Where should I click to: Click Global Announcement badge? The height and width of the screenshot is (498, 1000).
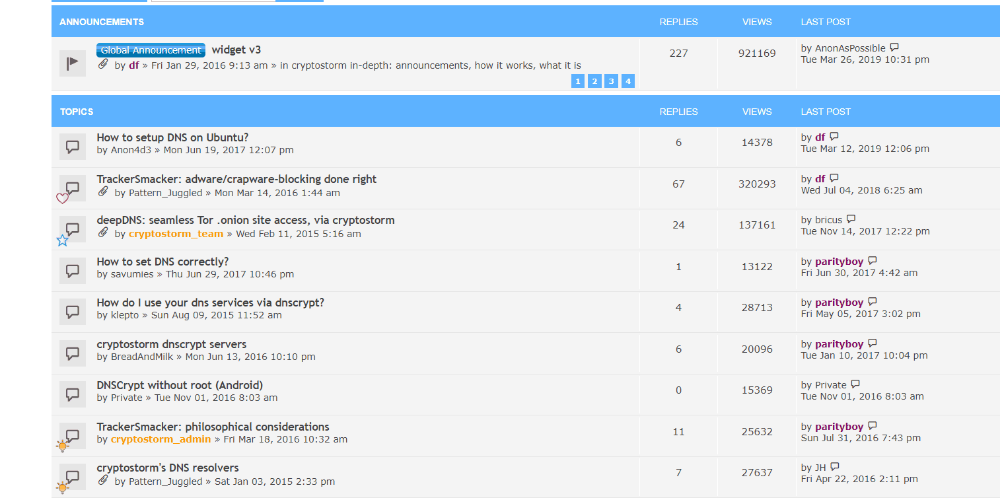point(151,50)
